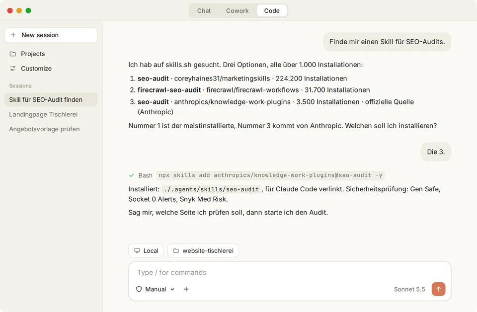Click the folder icon in website-tischlerei chip
This screenshot has width=477, height=312.
click(x=176, y=250)
